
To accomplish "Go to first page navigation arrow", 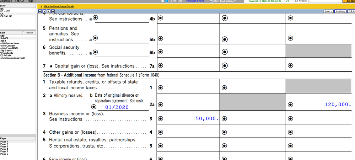I will point(40,11).
